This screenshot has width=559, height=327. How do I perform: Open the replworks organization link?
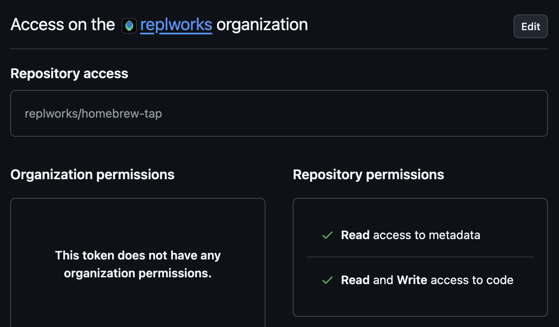pyautogui.click(x=176, y=25)
